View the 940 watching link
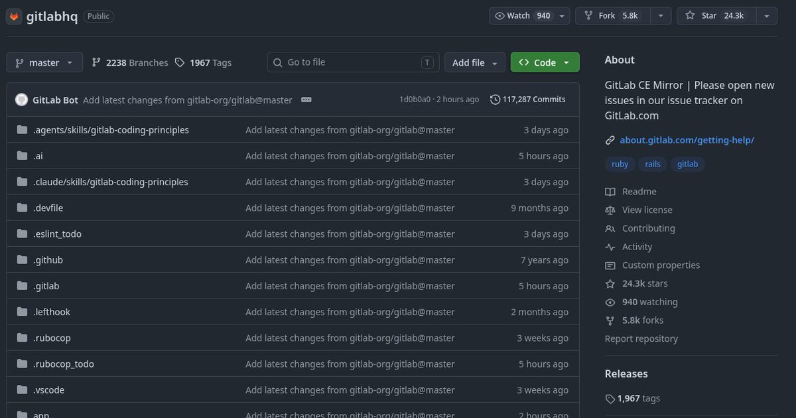796x418 pixels. tap(649, 302)
